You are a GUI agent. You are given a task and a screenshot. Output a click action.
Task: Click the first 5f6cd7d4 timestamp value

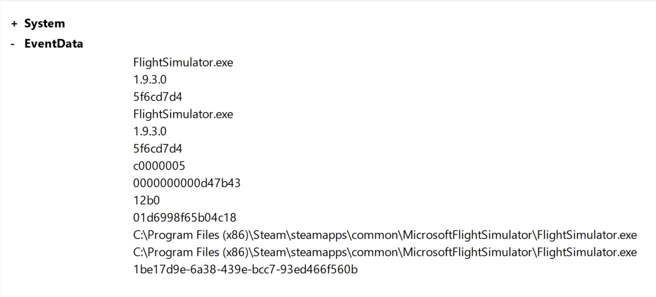[x=158, y=97]
